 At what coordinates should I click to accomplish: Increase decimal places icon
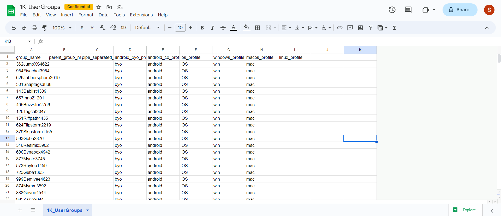point(113,28)
